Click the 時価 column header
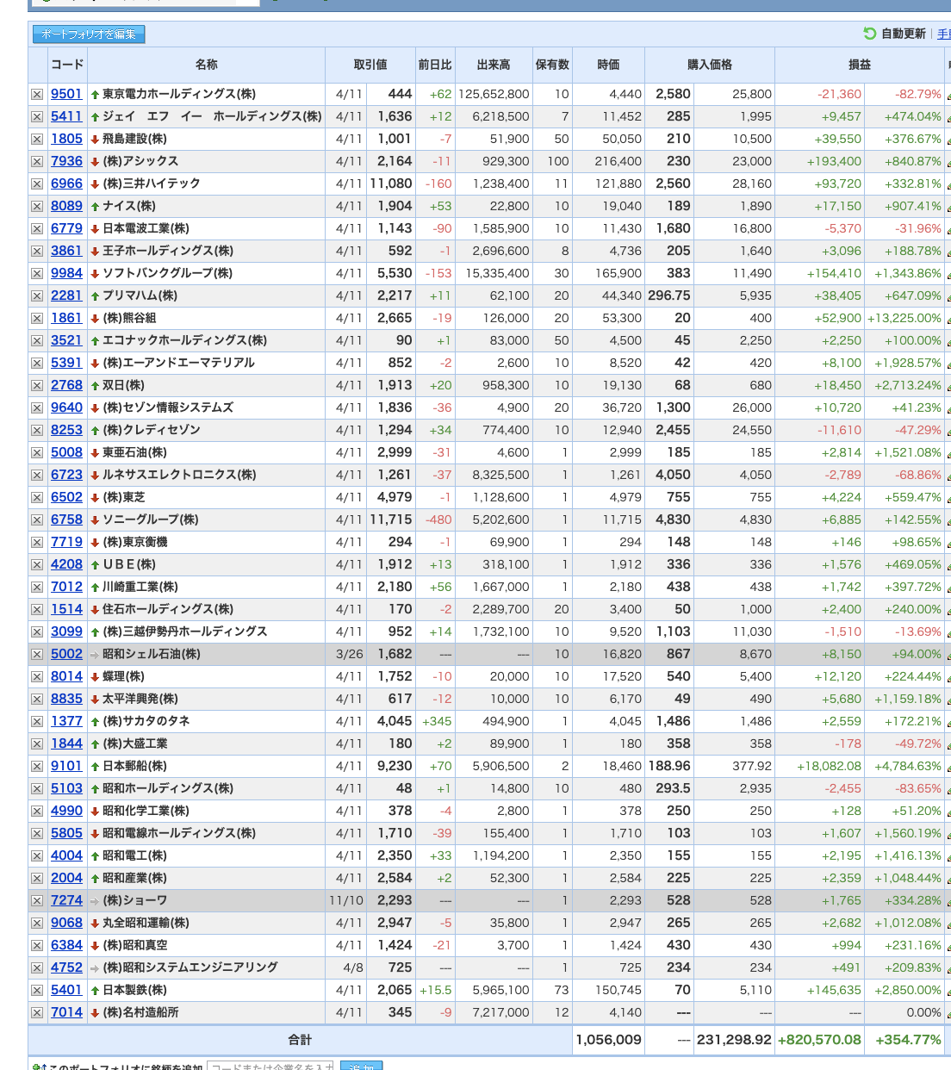Screen dimensions: 951x1070 (608, 65)
